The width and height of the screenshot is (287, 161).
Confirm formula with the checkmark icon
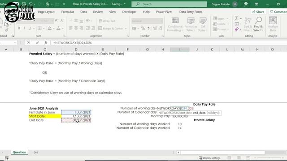click(x=37, y=42)
